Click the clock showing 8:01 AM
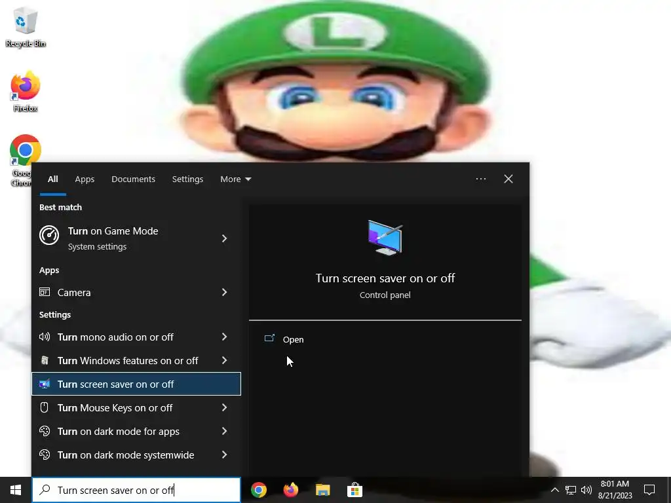Screen dimensions: 671x503 [x=615, y=490]
